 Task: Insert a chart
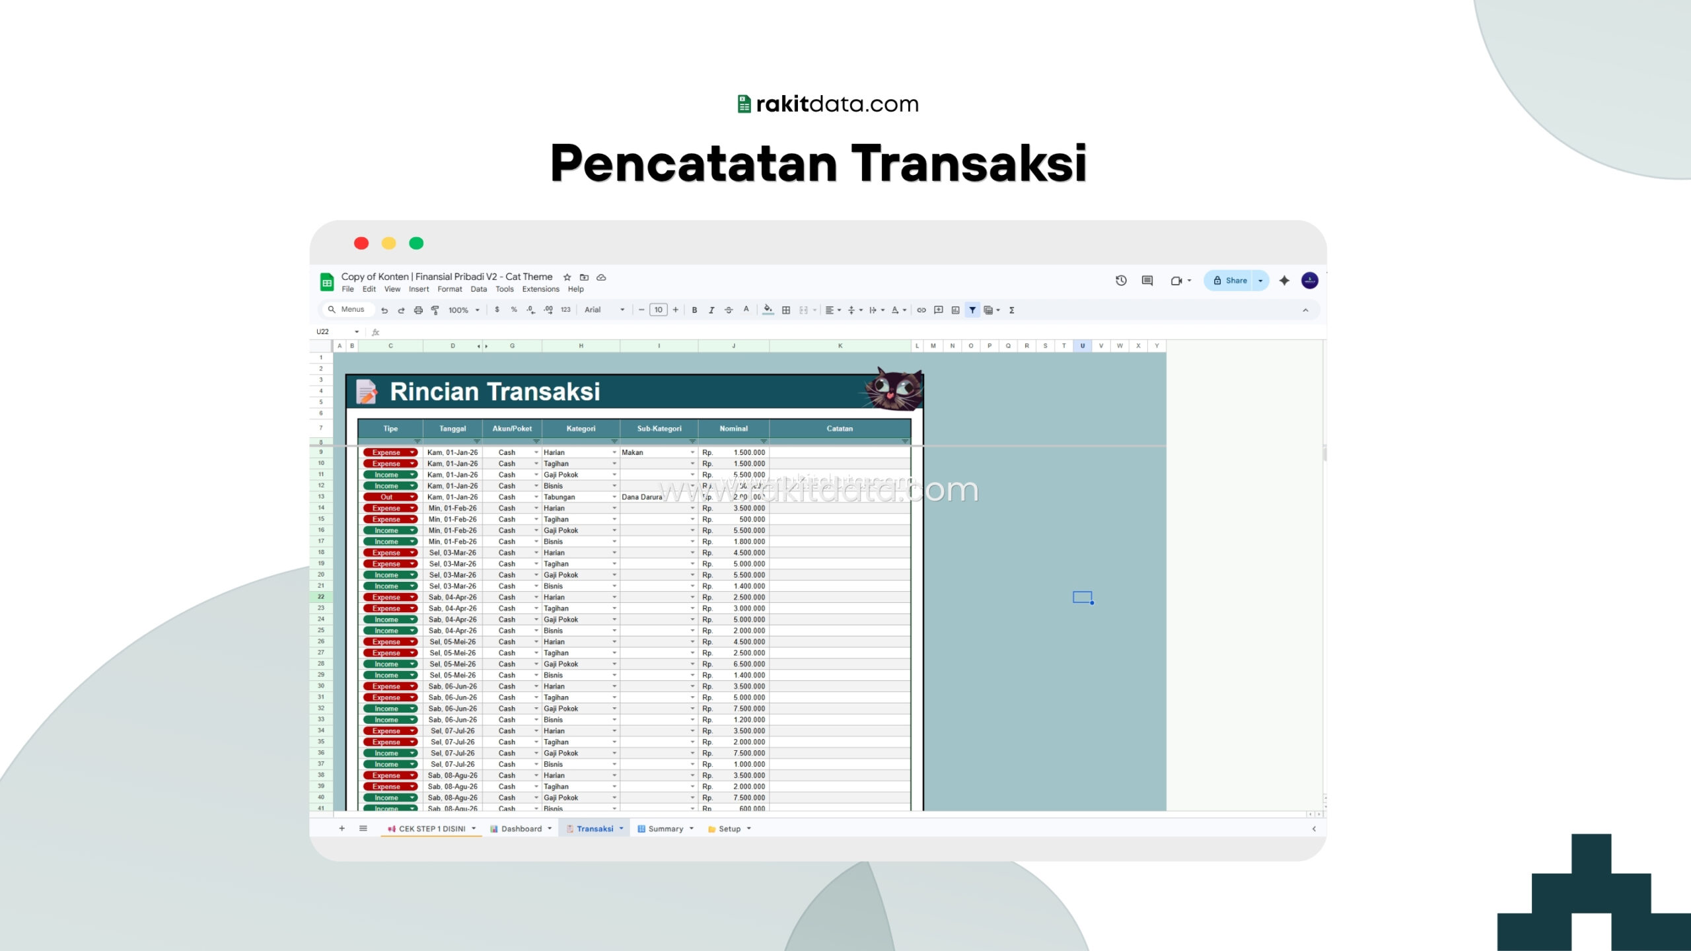956,310
